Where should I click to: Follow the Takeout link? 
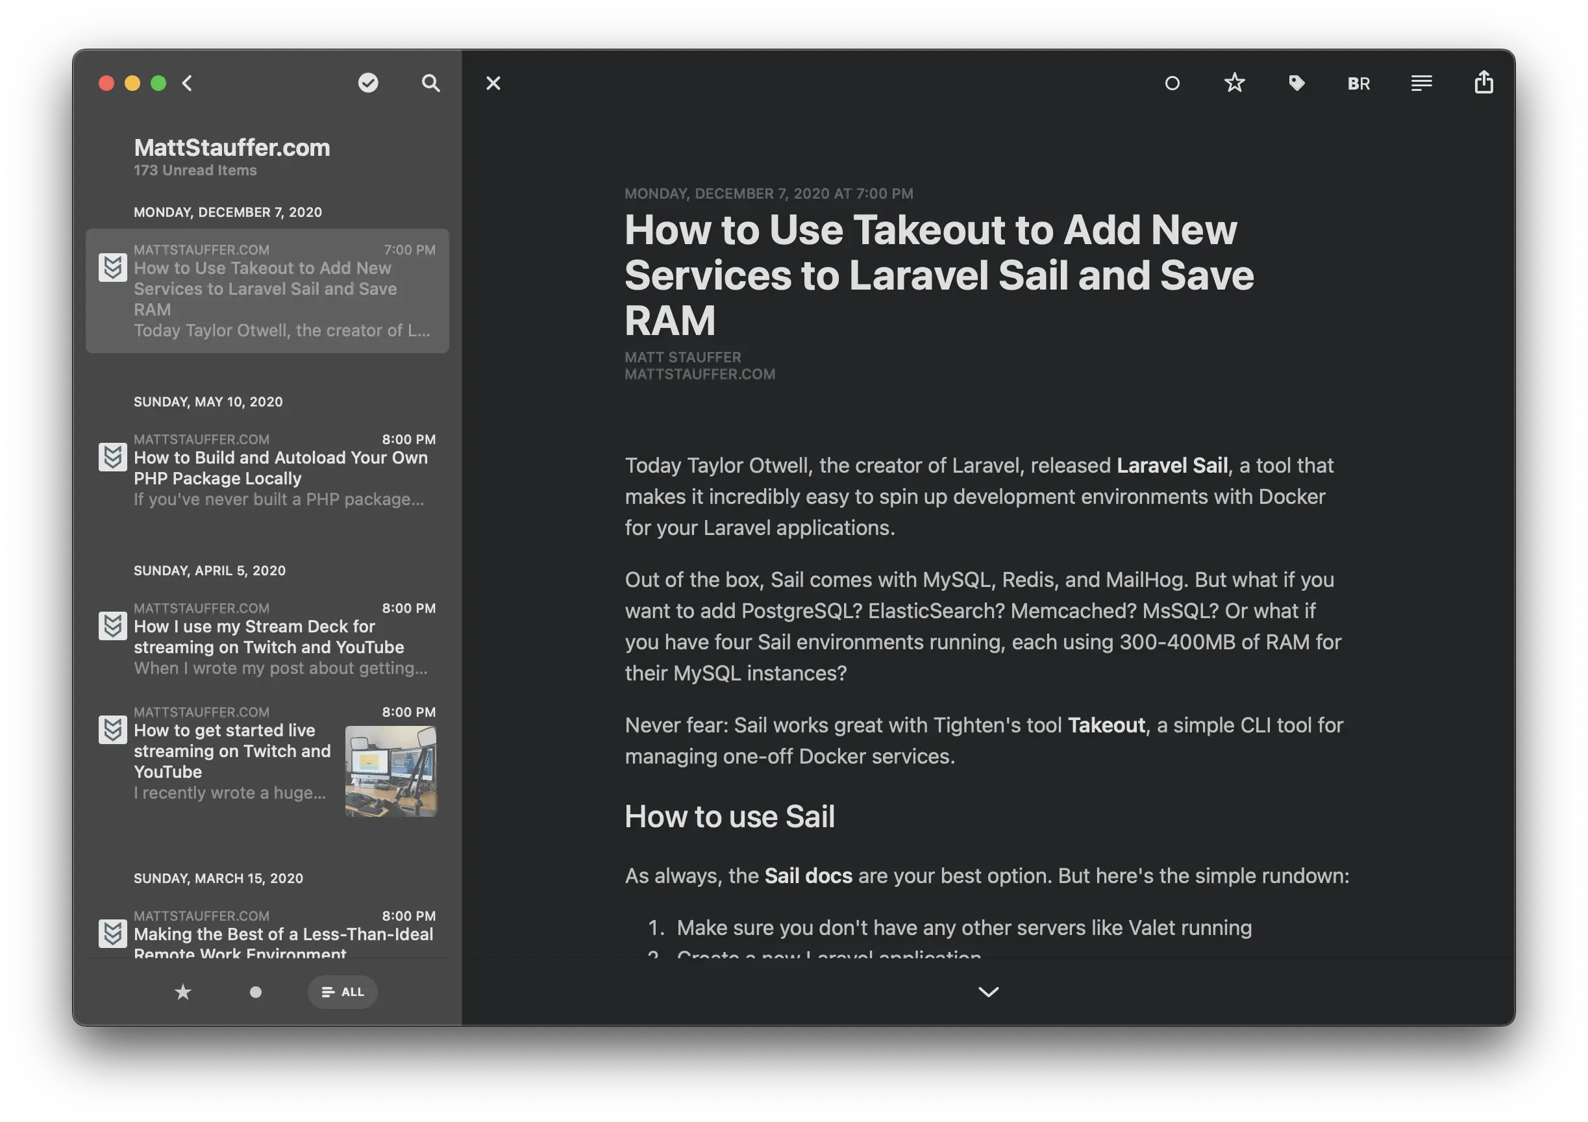click(x=1107, y=725)
